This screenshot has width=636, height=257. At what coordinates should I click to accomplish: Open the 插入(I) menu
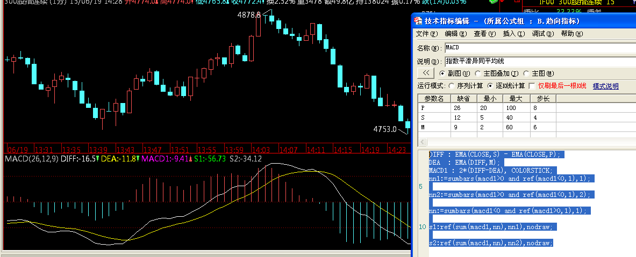513,34
